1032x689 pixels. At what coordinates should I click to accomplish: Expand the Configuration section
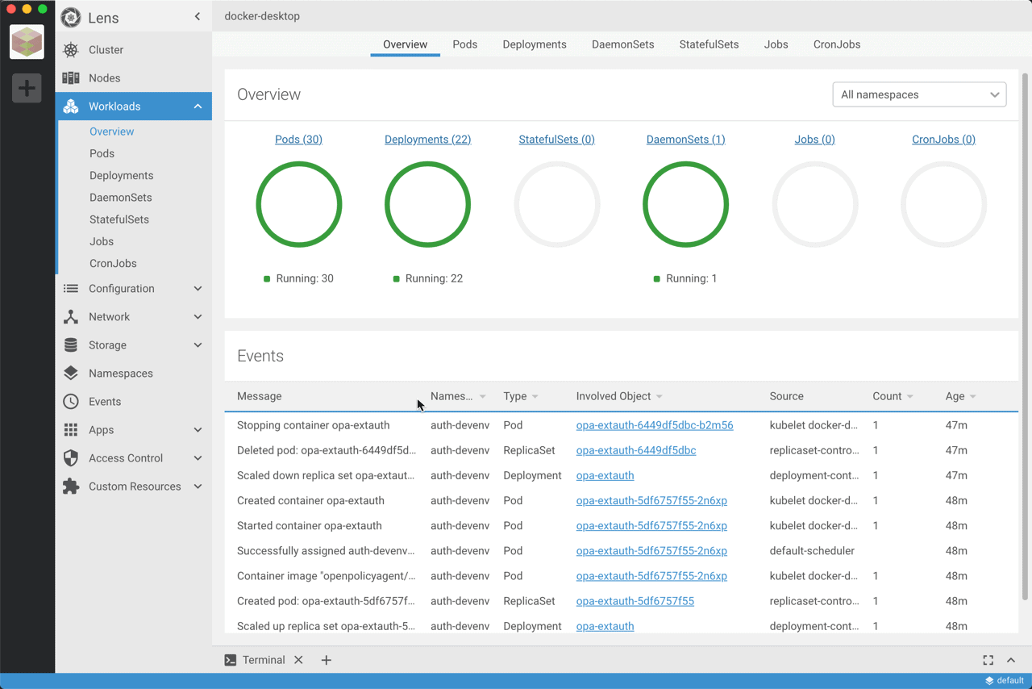pyautogui.click(x=198, y=289)
